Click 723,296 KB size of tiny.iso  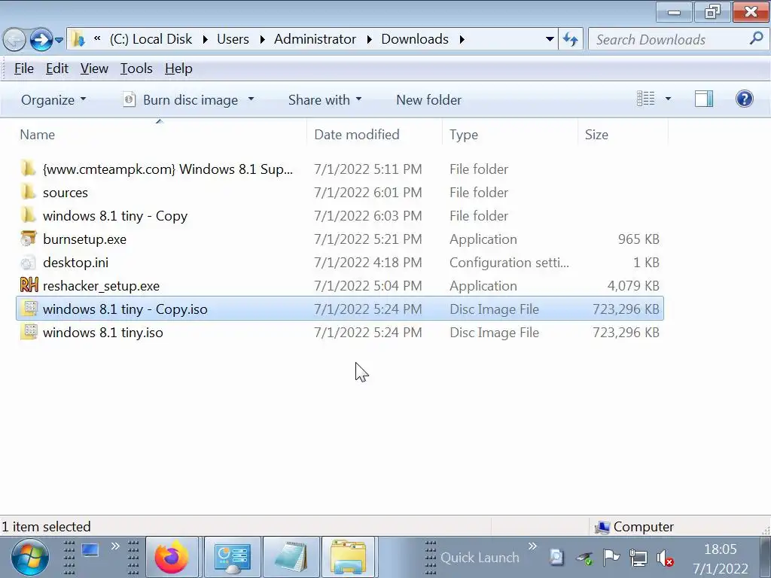click(626, 332)
